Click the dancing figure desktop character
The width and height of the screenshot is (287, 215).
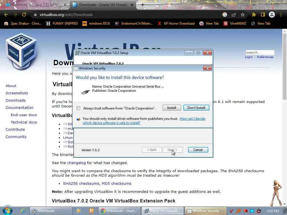277,193
